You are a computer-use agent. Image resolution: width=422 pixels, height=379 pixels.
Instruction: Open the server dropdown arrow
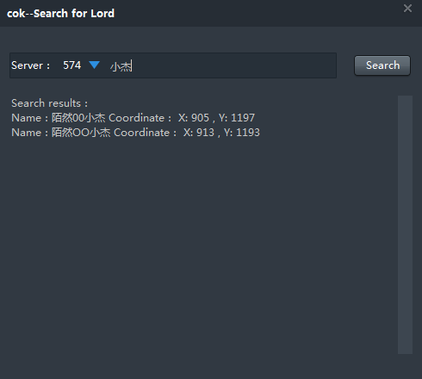[x=94, y=65]
